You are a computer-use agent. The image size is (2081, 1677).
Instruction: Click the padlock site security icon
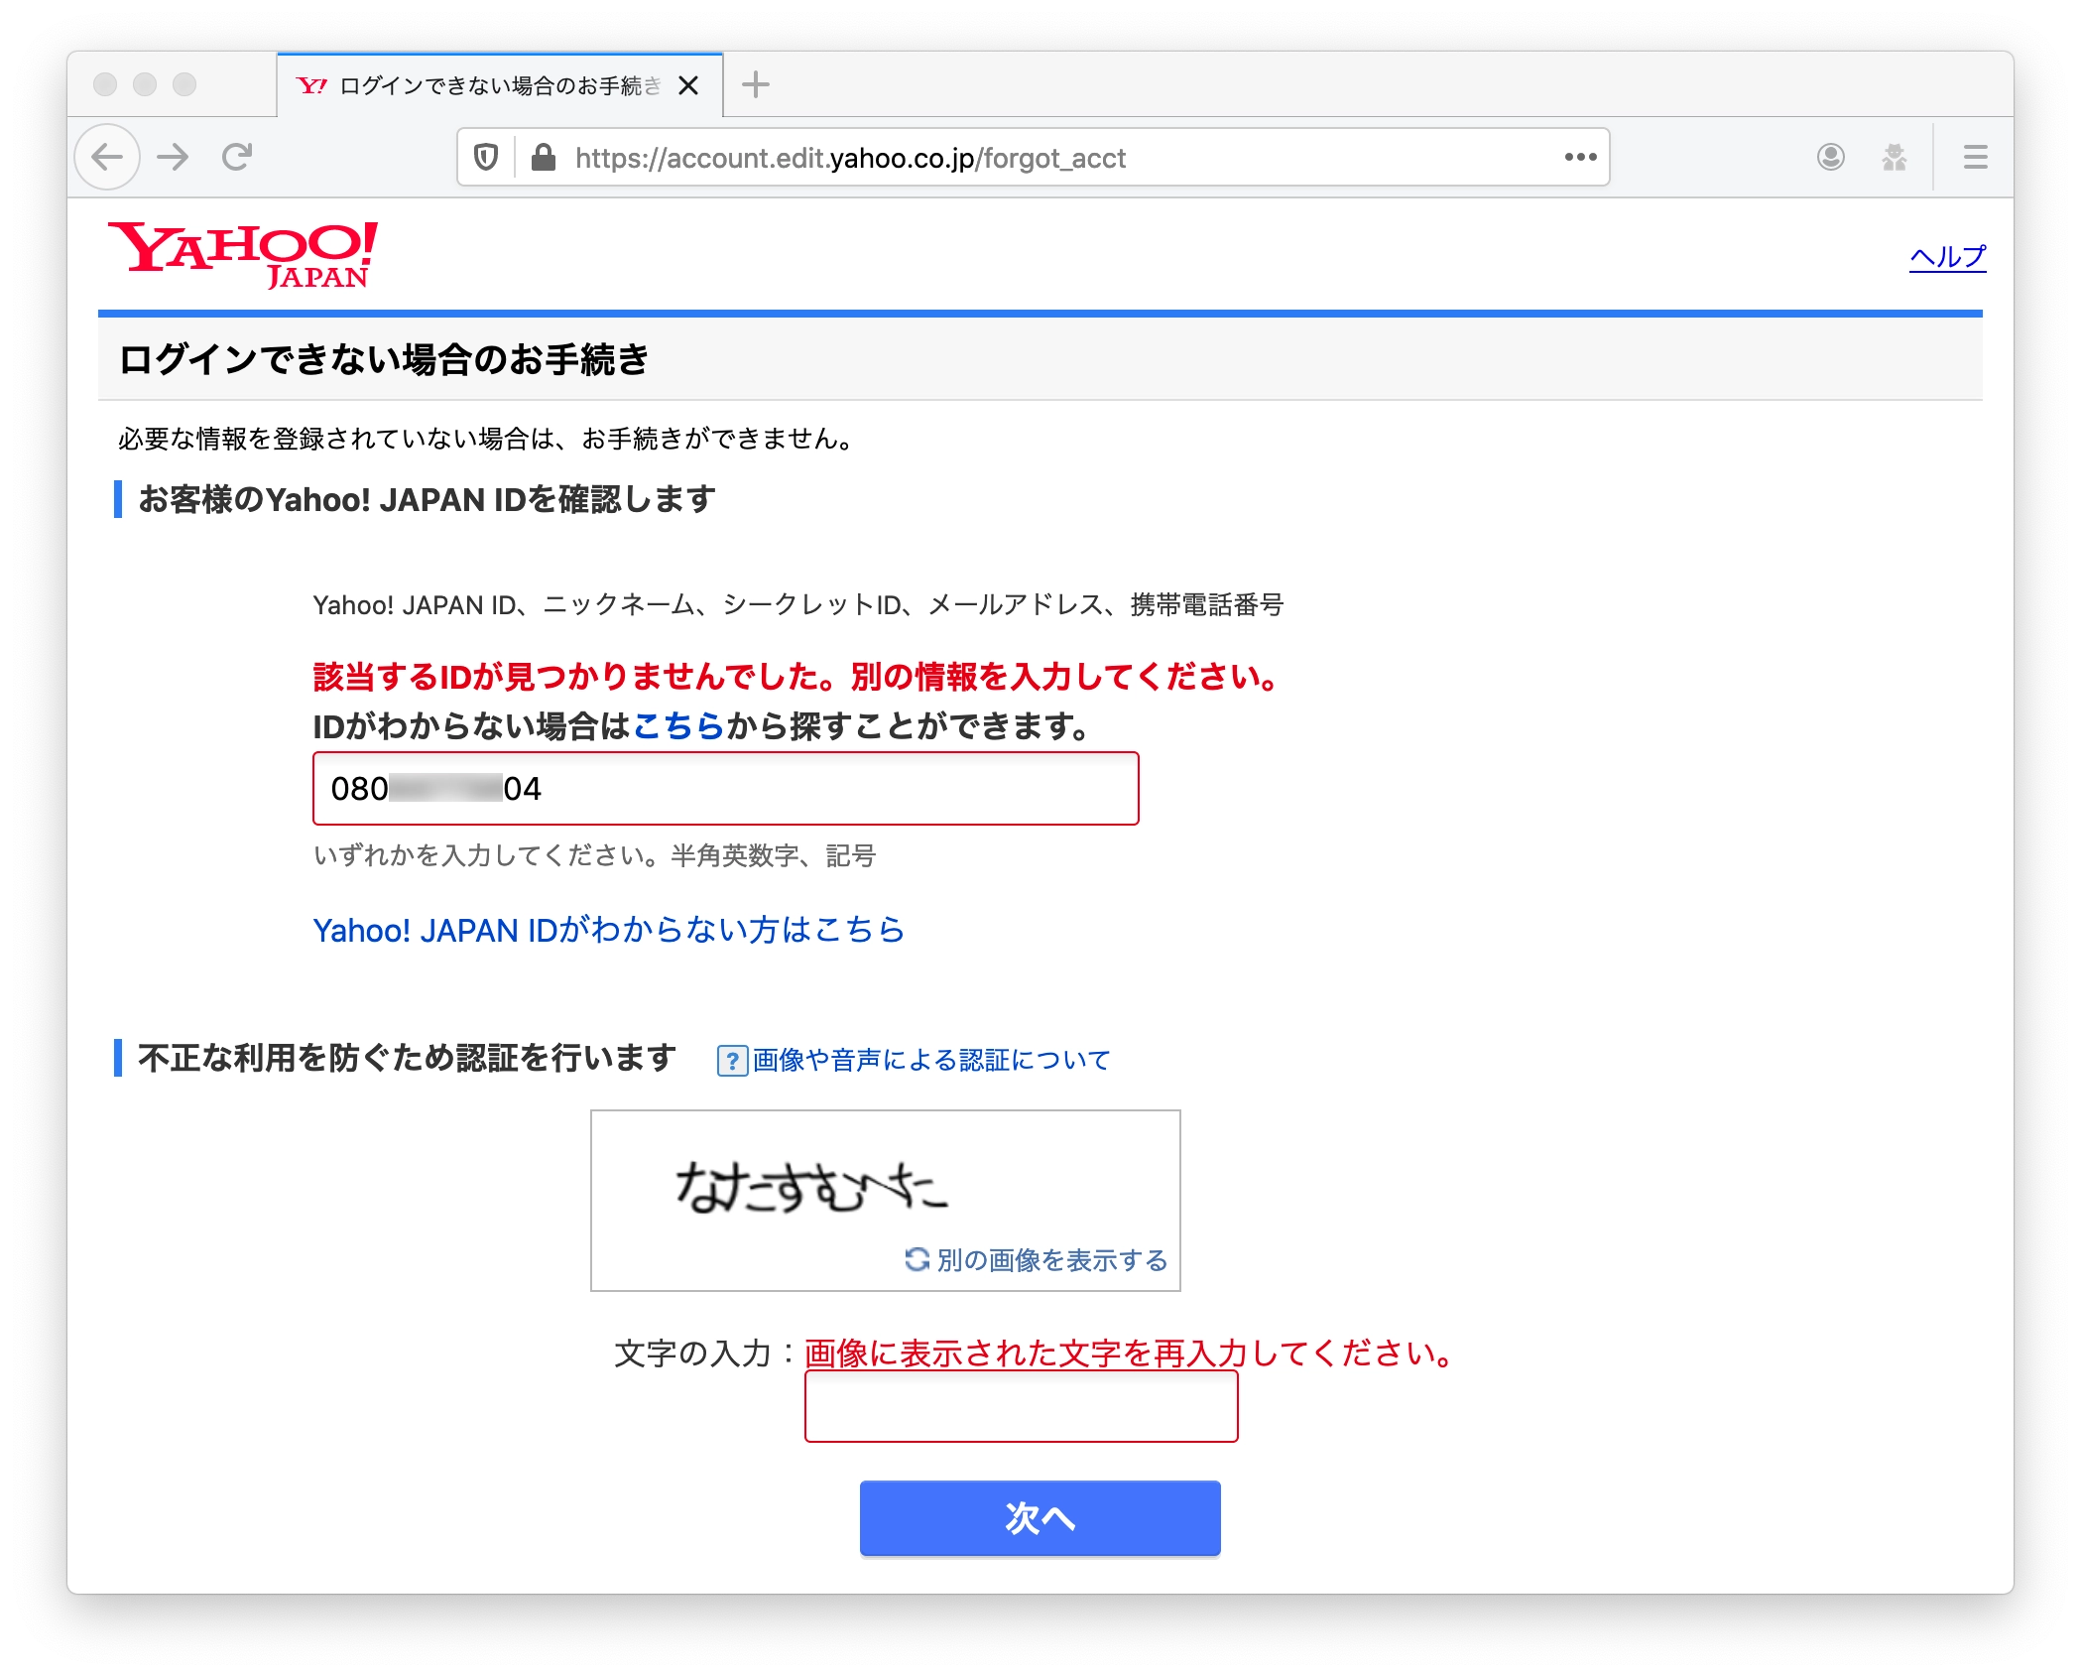pyautogui.click(x=543, y=158)
